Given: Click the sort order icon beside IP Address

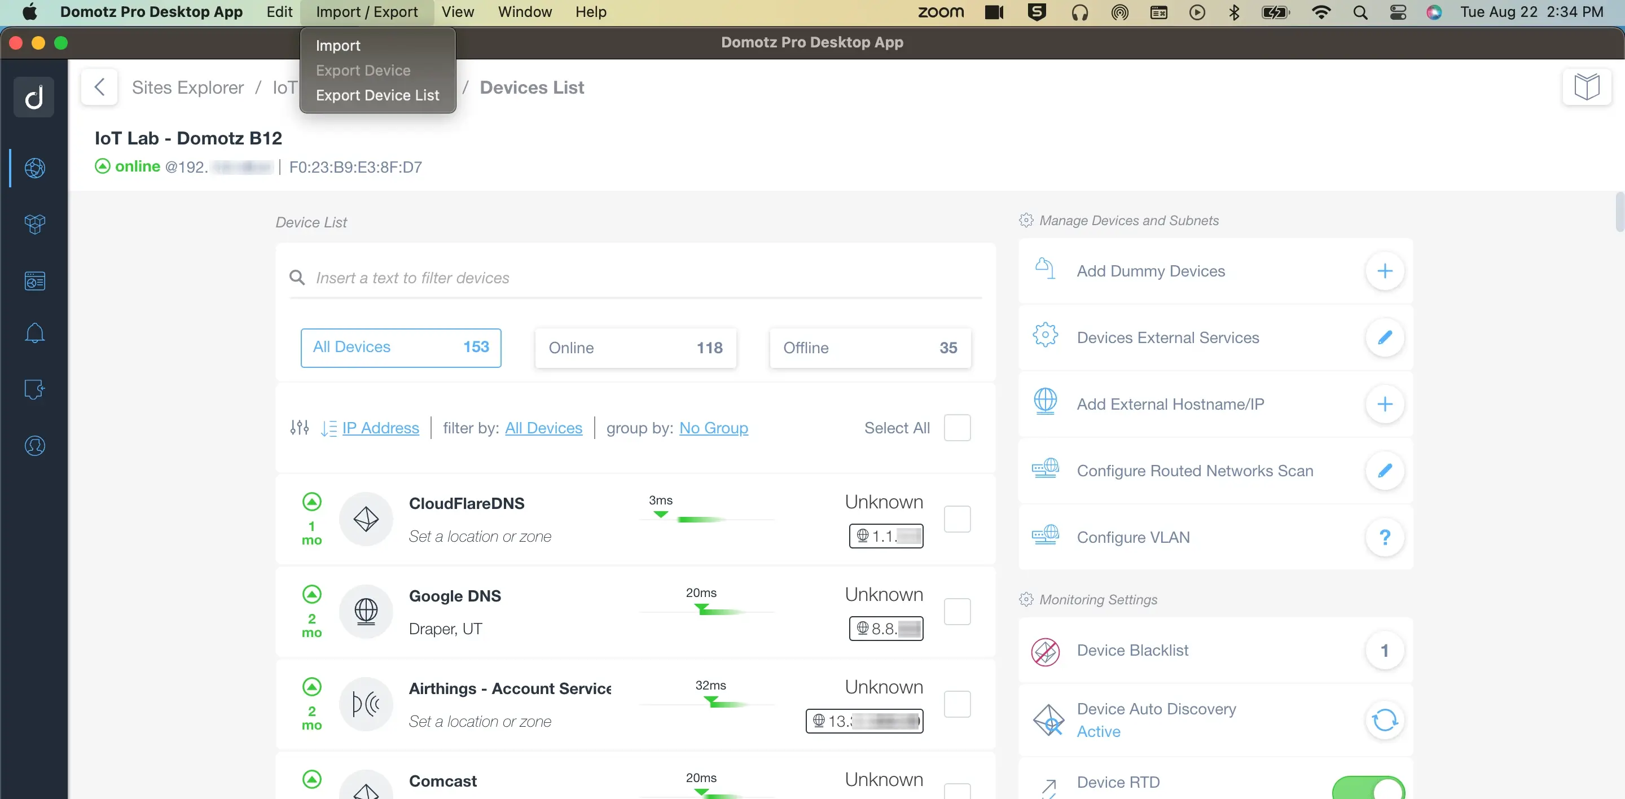Looking at the screenshot, I should pyautogui.click(x=328, y=428).
